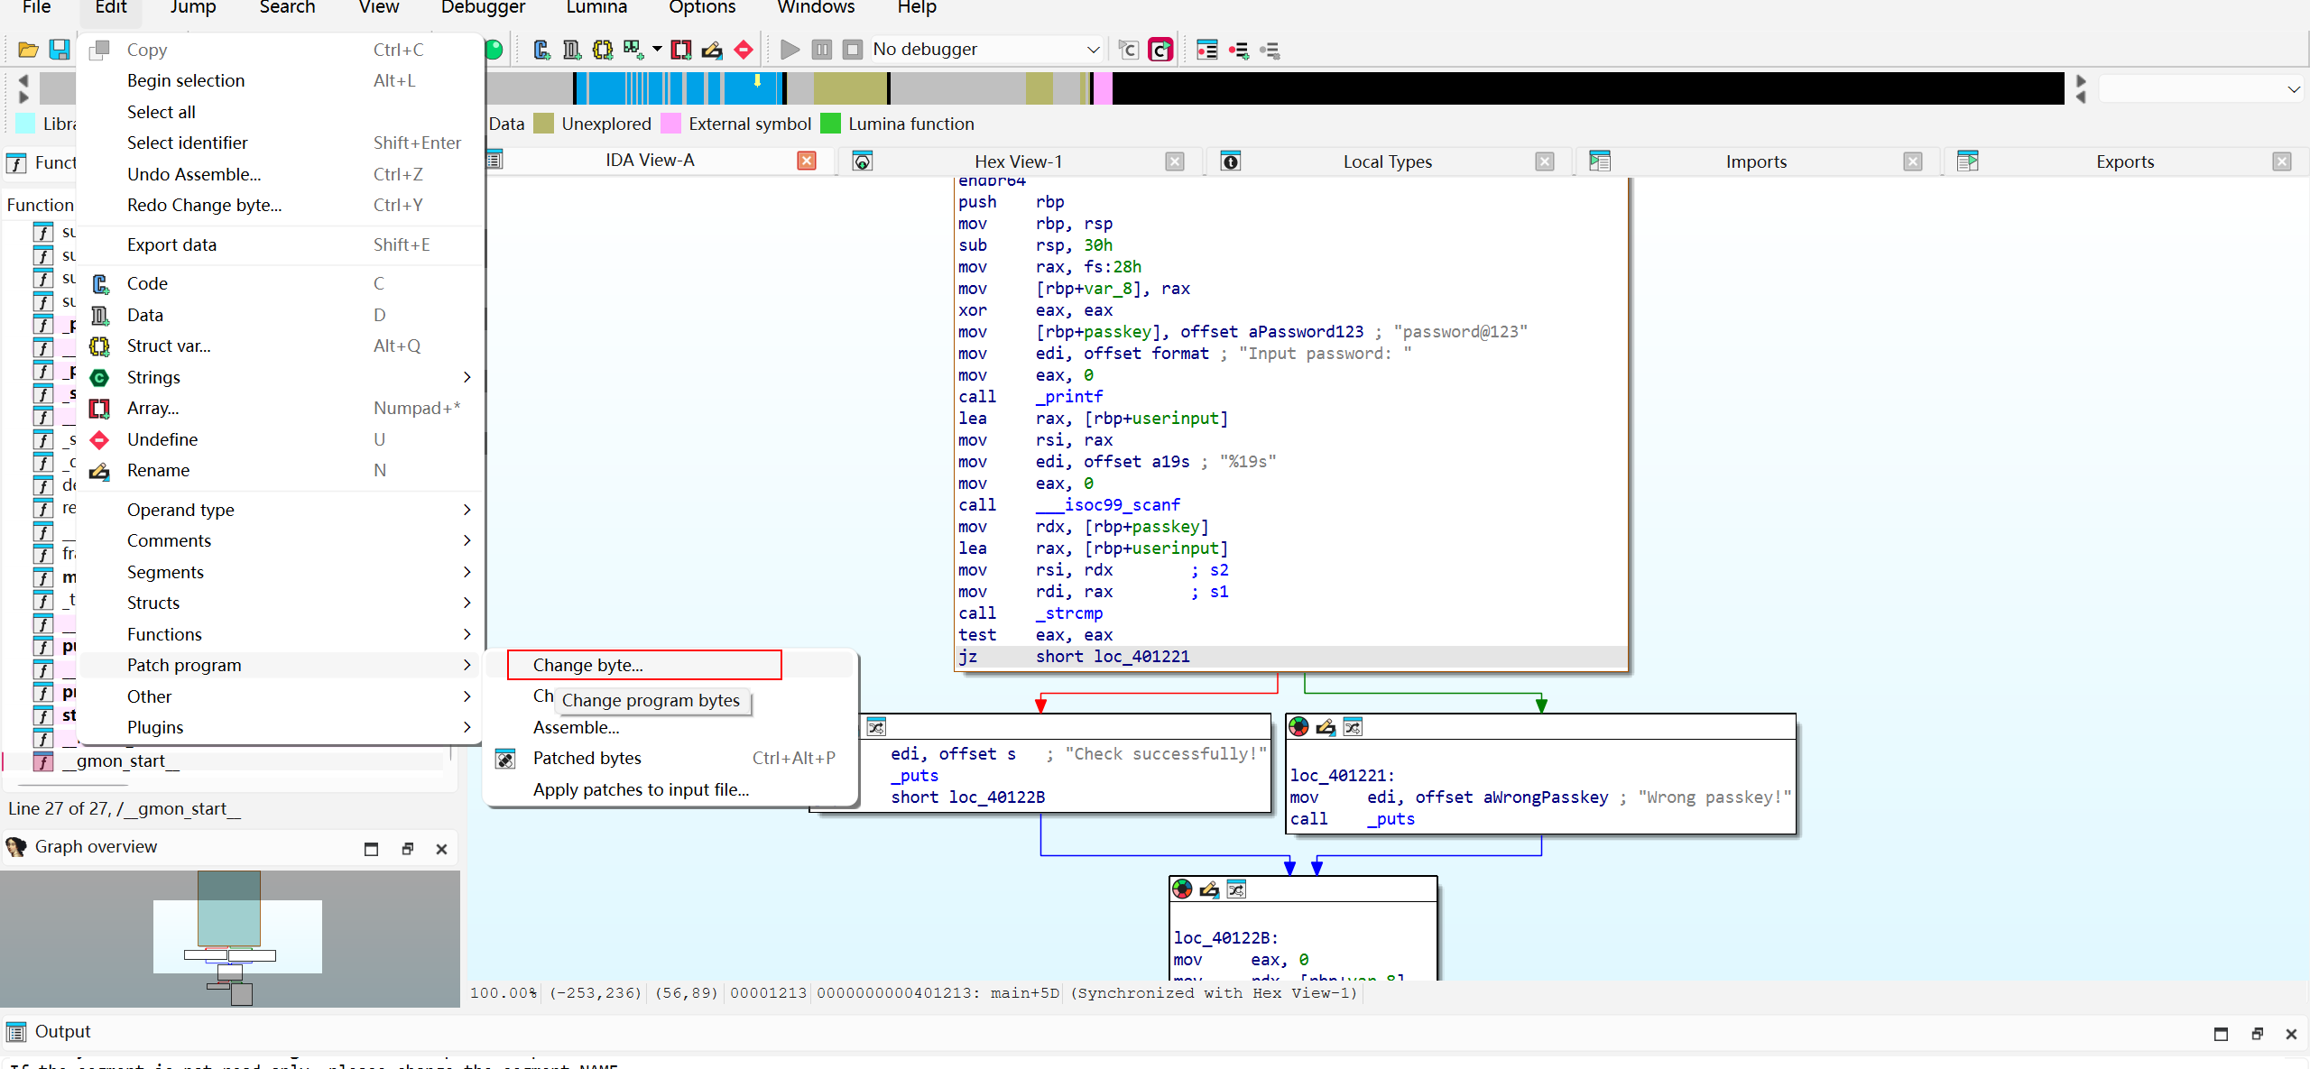Click the color icon in loc_401221 node
The image size is (2310, 1069).
tap(1298, 727)
